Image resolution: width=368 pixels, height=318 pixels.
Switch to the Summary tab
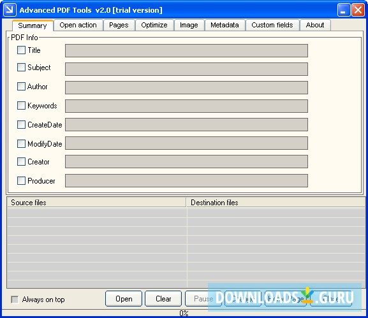[x=33, y=25]
